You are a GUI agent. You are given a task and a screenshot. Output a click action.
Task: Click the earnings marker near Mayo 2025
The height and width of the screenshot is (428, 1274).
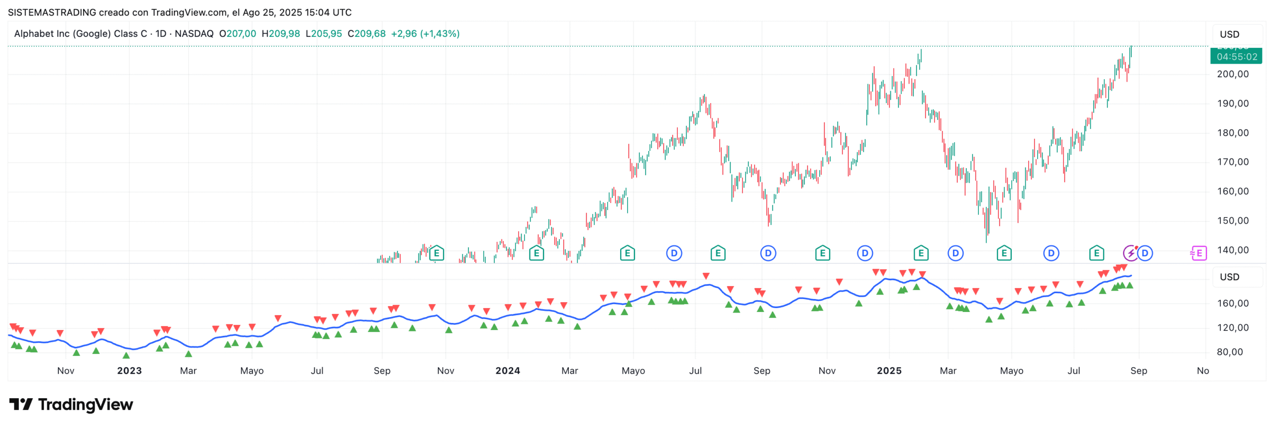click(x=1004, y=253)
